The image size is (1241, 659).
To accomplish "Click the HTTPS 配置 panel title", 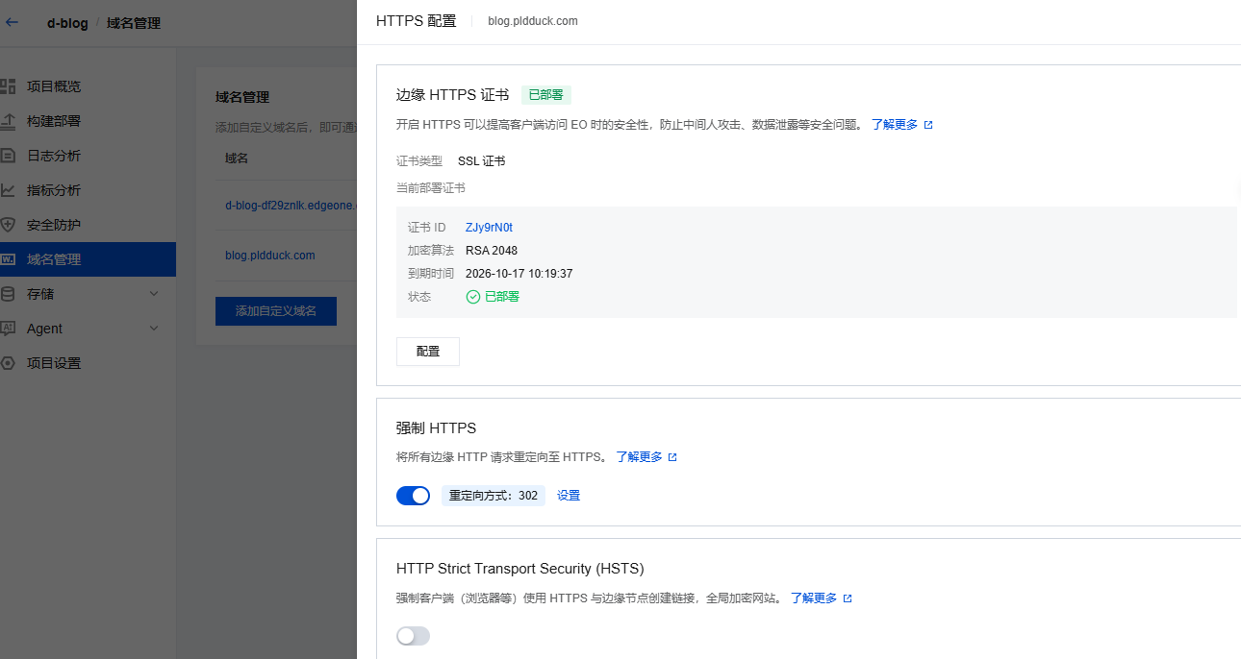I will coord(417,21).
